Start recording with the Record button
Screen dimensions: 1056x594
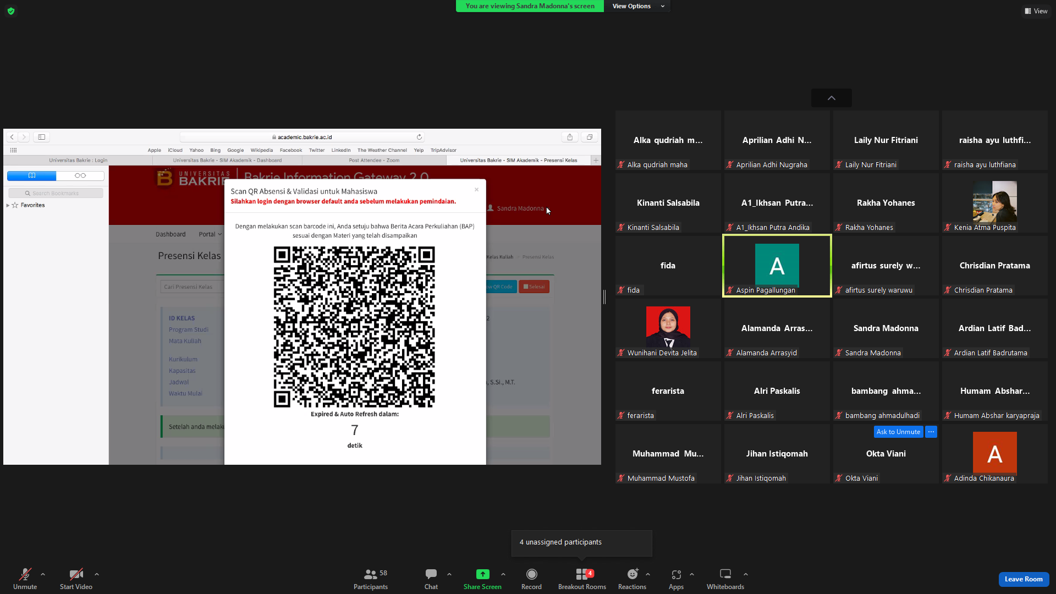tap(531, 579)
